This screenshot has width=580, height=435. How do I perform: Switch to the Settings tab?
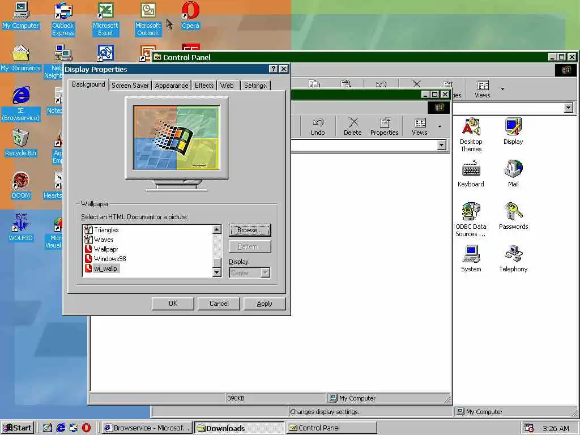255,86
